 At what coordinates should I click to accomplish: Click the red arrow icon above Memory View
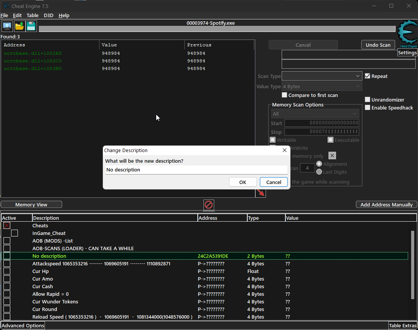pos(261,192)
